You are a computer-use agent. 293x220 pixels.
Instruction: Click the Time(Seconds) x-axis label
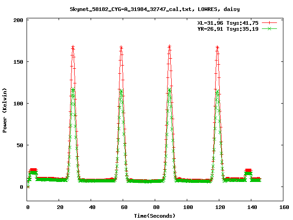click(x=155, y=216)
